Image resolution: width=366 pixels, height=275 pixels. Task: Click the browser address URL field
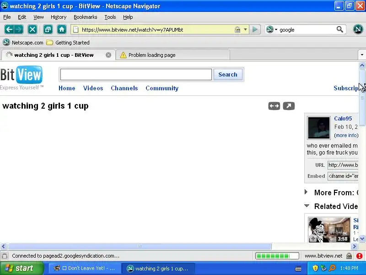[157, 29]
